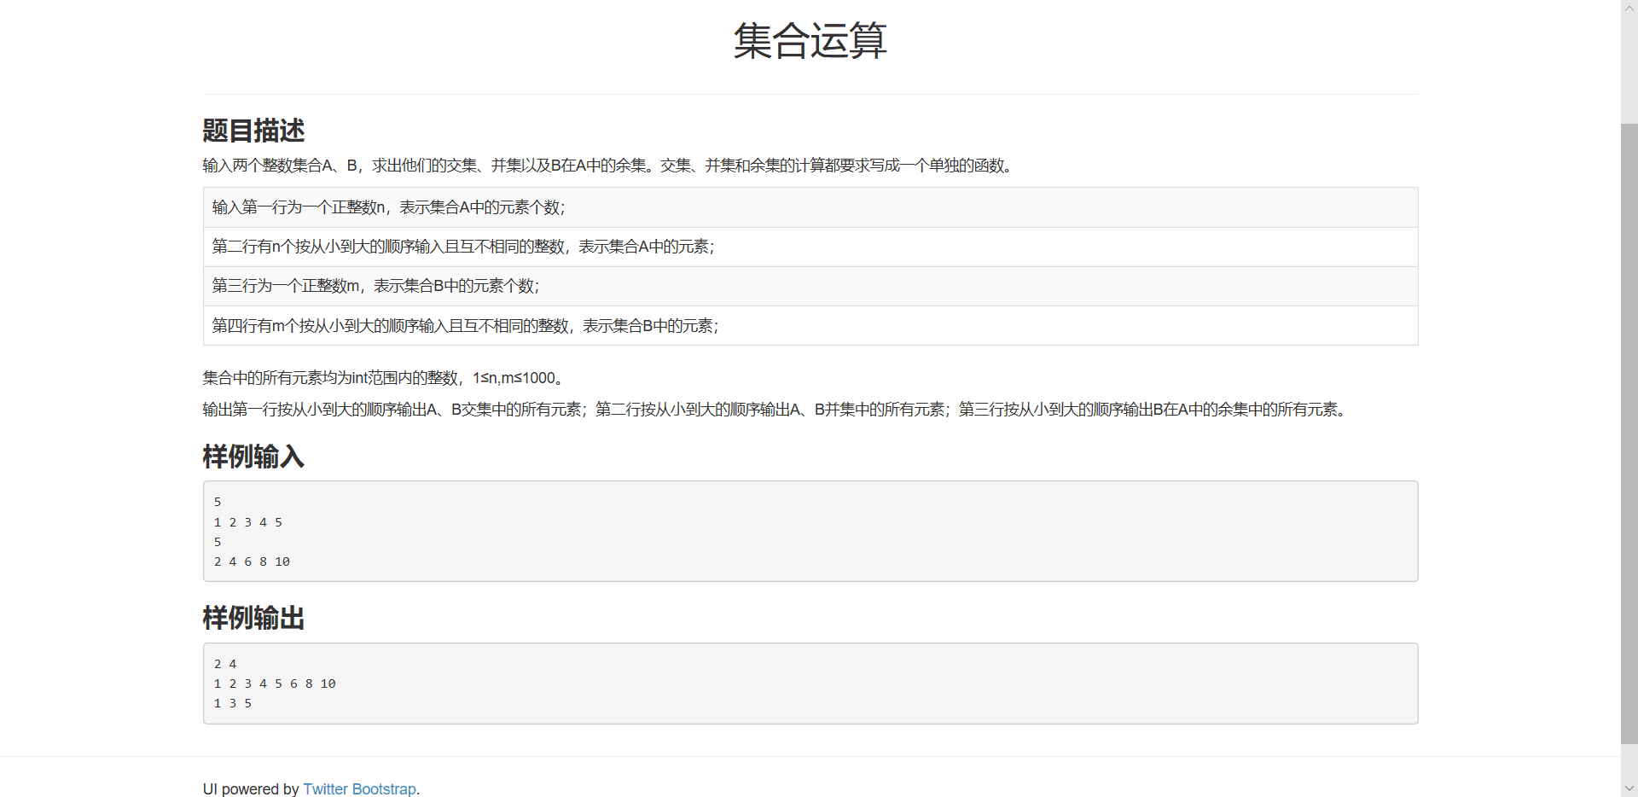
Task: Select the constraint text 1≤n,m≤1000
Action: click(x=514, y=377)
